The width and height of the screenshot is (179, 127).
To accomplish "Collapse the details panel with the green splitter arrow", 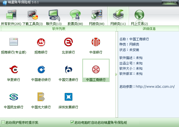I will [116, 74].
